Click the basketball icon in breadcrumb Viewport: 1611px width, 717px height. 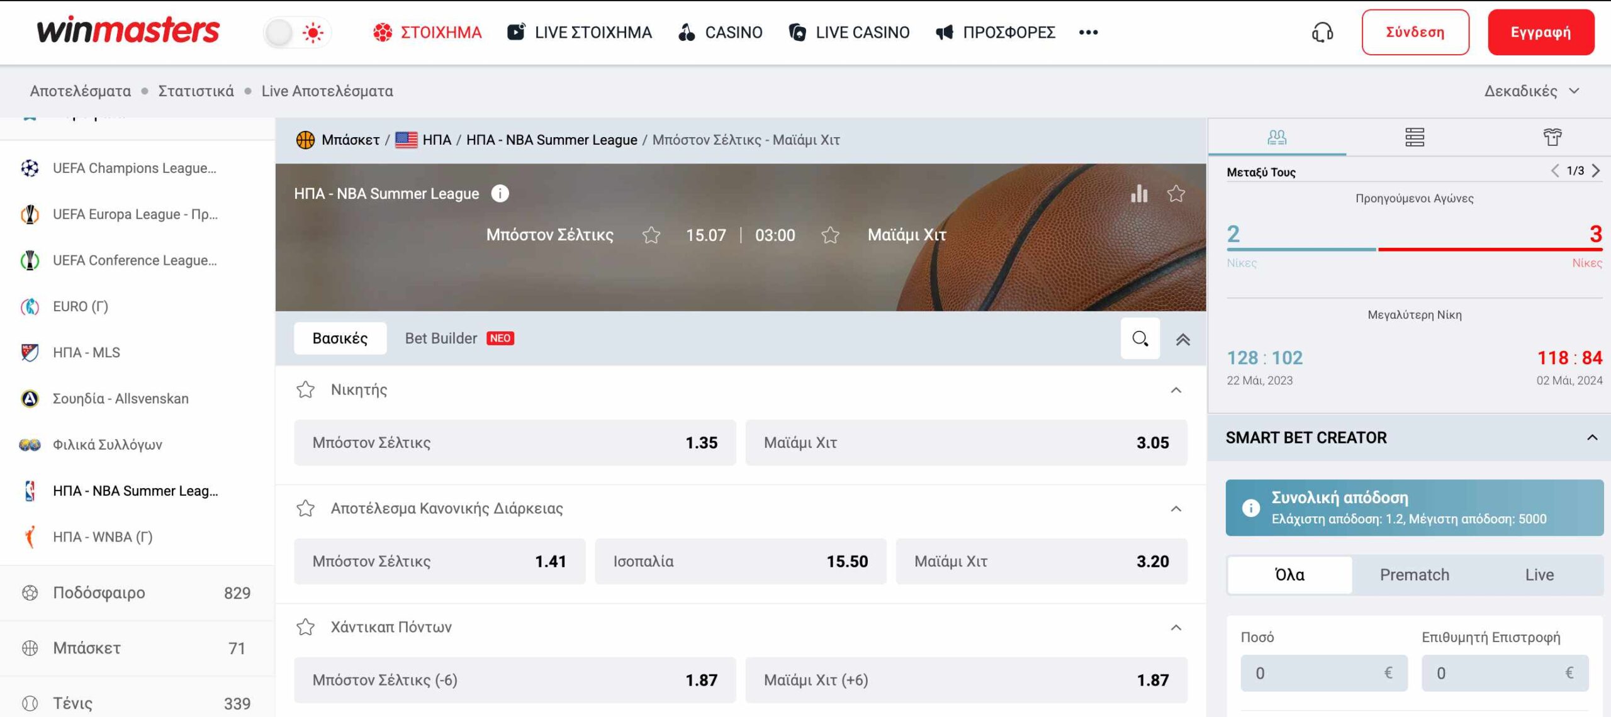pyautogui.click(x=305, y=140)
